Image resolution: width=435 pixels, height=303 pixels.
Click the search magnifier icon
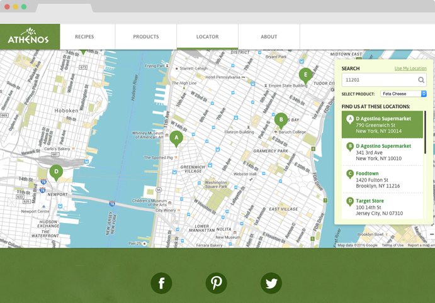421,80
